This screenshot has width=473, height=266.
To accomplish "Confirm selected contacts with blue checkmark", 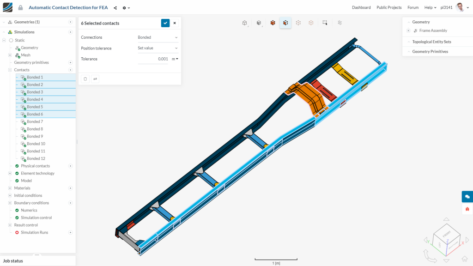I will [165, 23].
